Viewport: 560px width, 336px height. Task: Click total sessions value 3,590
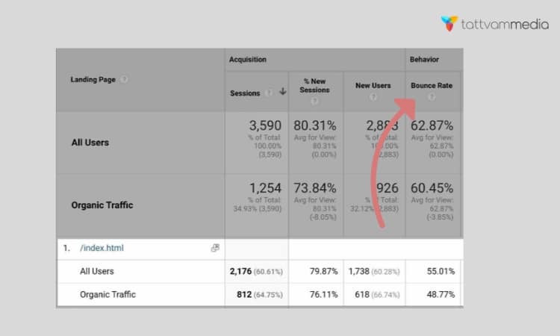pos(265,125)
